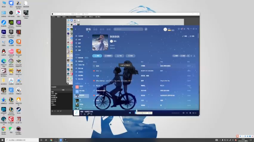Open My Favorites (heart) in the player sidebar
This screenshot has width=254, height=142.
coord(81,58)
